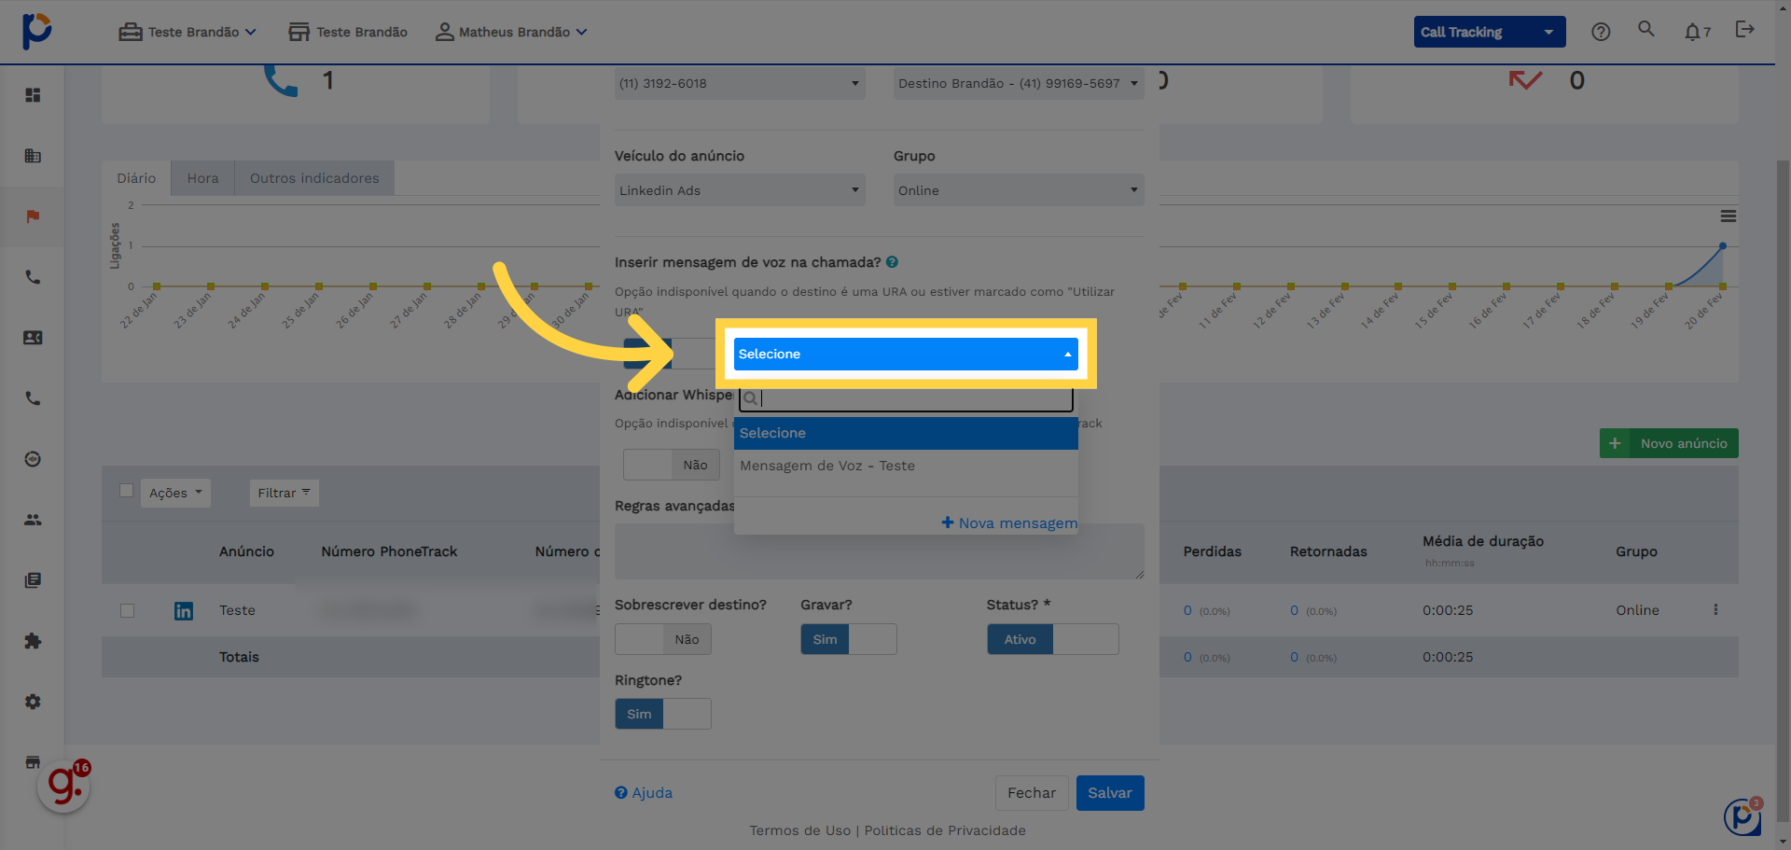Switch to the Hora tab
This screenshot has height=850, width=1791.
[202, 178]
